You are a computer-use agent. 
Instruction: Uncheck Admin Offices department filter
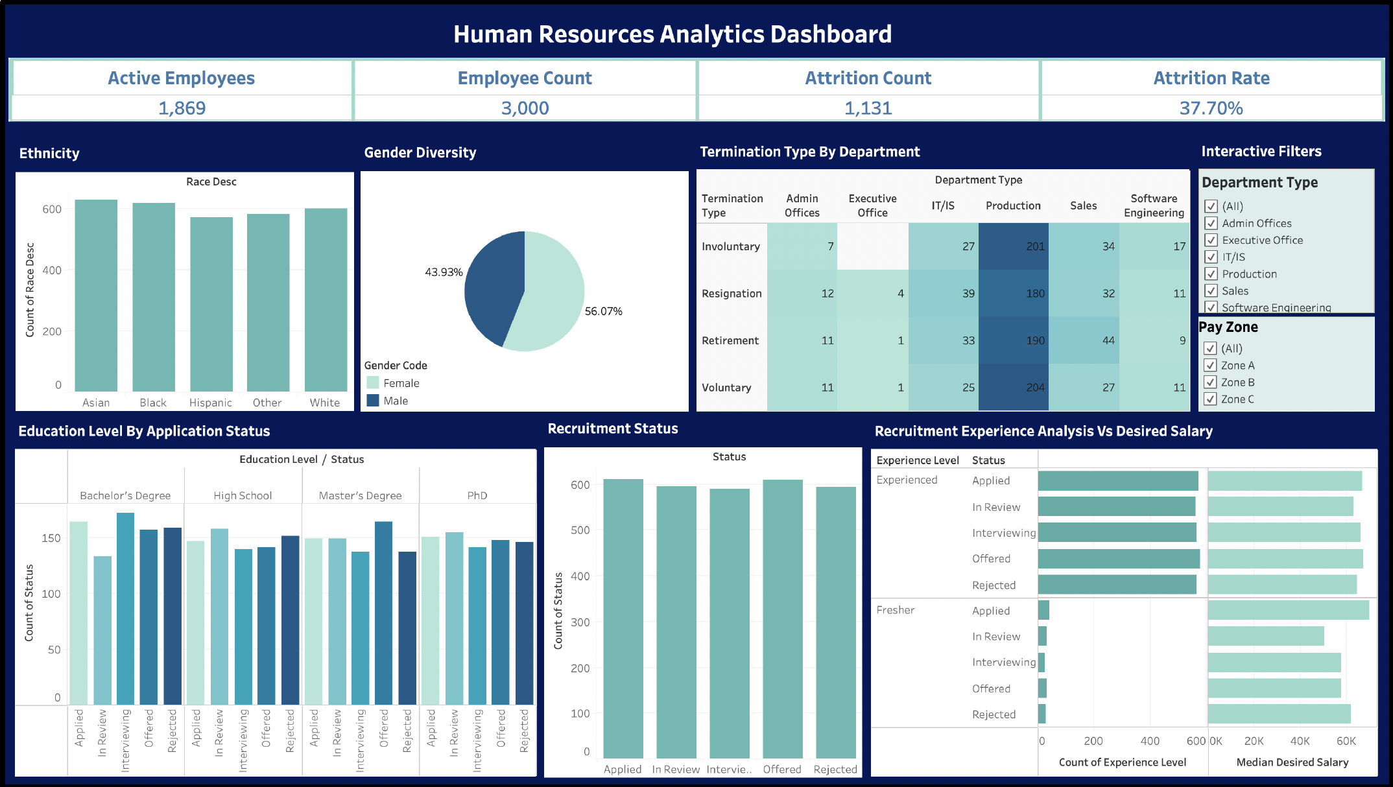(x=1211, y=223)
